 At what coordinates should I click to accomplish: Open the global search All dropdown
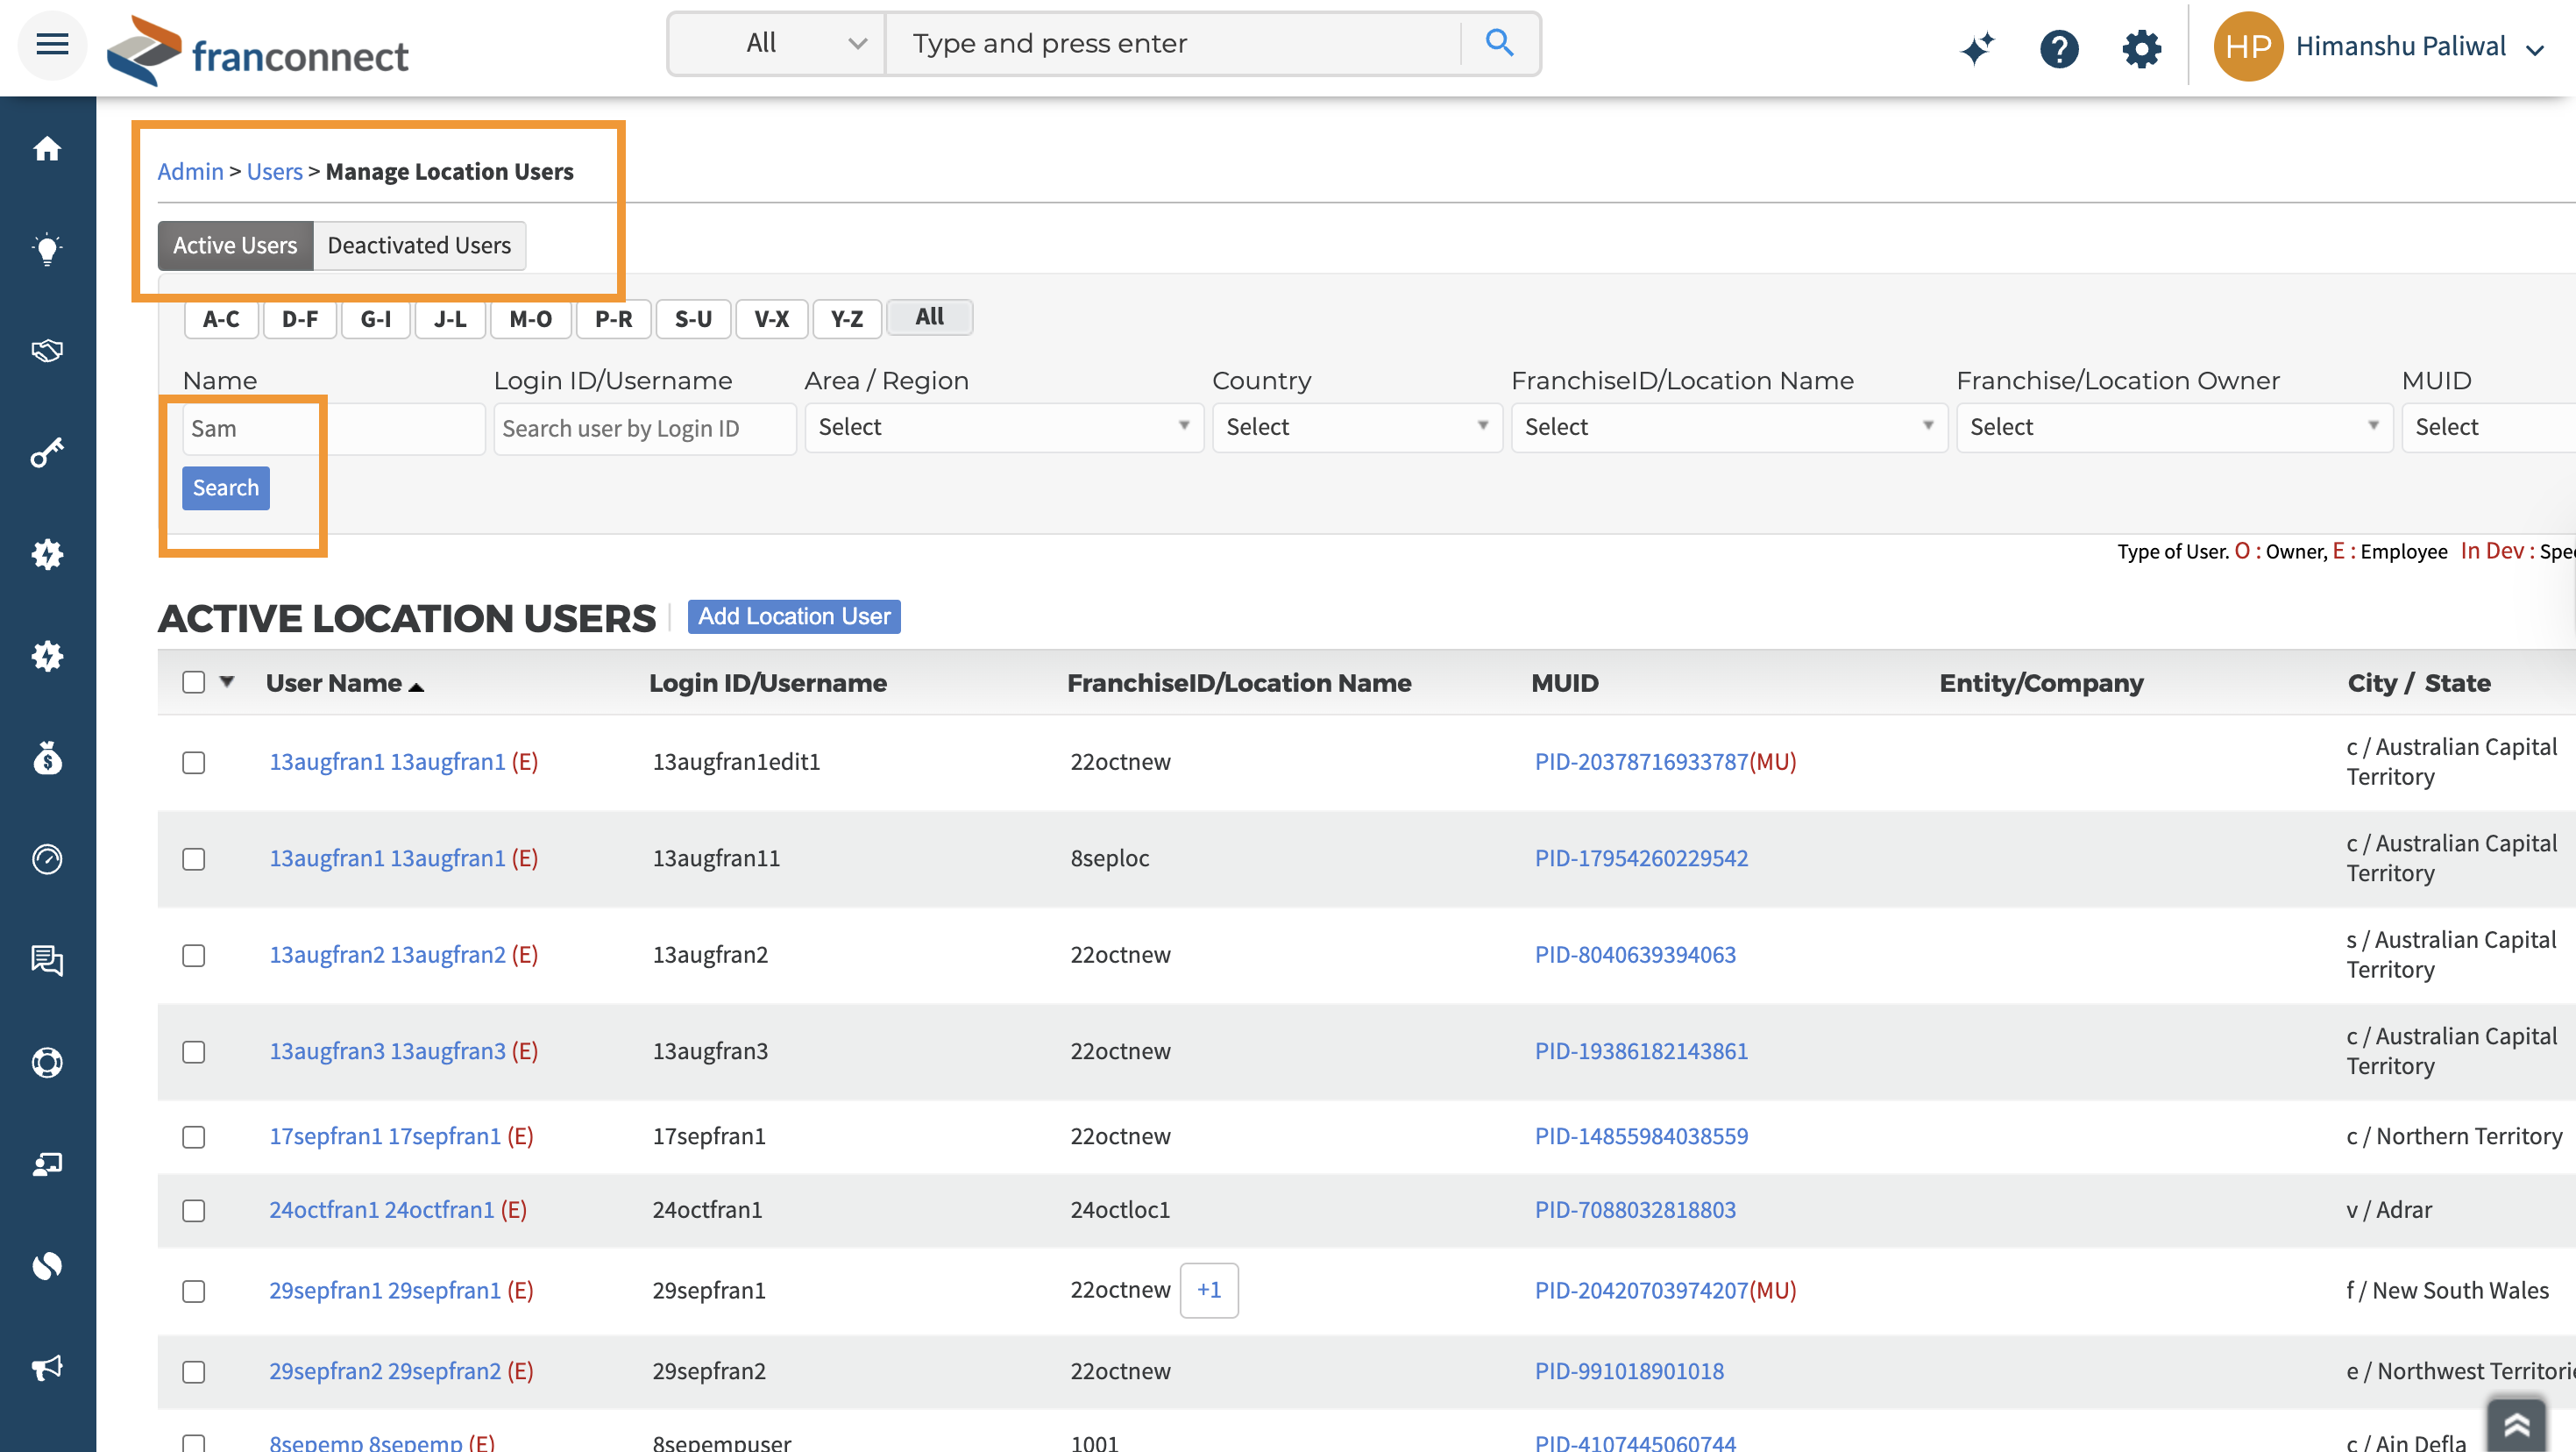[x=777, y=43]
